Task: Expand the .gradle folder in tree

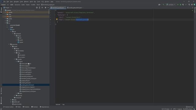Action: tap(6, 12)
